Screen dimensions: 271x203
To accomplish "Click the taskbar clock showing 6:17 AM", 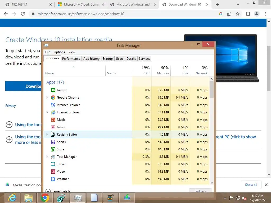I will click(x=258, y=198).
